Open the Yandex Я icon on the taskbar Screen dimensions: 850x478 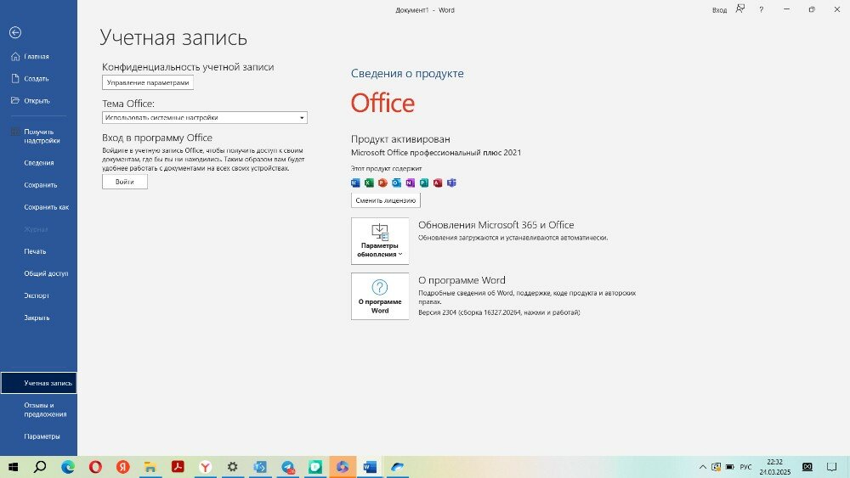pos(123,467)
